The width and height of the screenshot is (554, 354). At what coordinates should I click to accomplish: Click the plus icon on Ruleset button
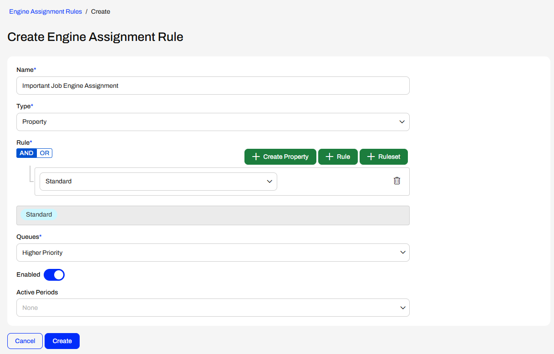tap(371, 157)
